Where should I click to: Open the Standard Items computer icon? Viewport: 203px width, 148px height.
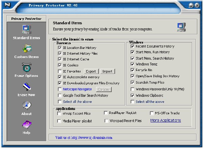[x=27, y=30]
